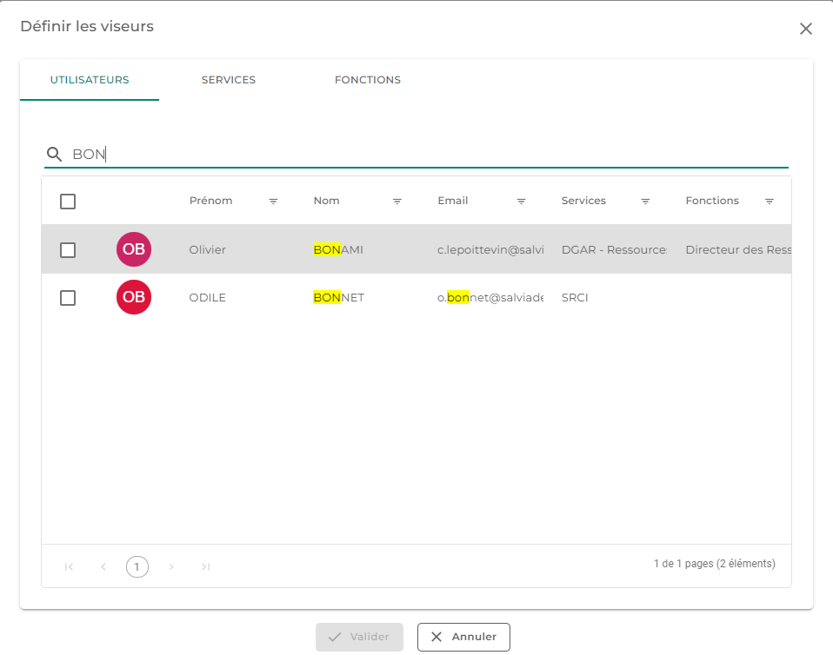Click the Valider button
This screenshot has height=655, width=833.
pos(360,637)
